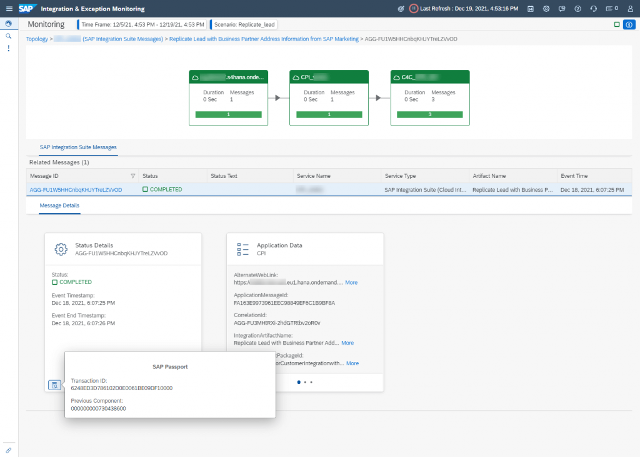Click the Status Details gear icon
The height and width of the screenshot is (457, 640).
point(61,249)
